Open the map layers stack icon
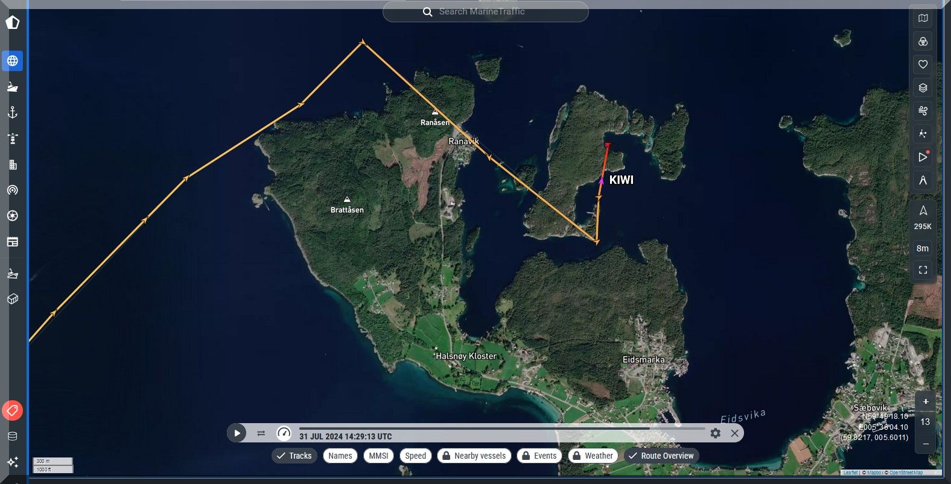 923,88
